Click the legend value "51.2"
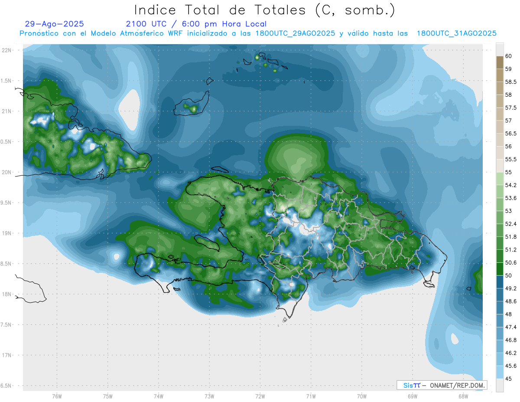Image resolution: width=520 pixels, height=402 pixels. click(x=511, y=250)
